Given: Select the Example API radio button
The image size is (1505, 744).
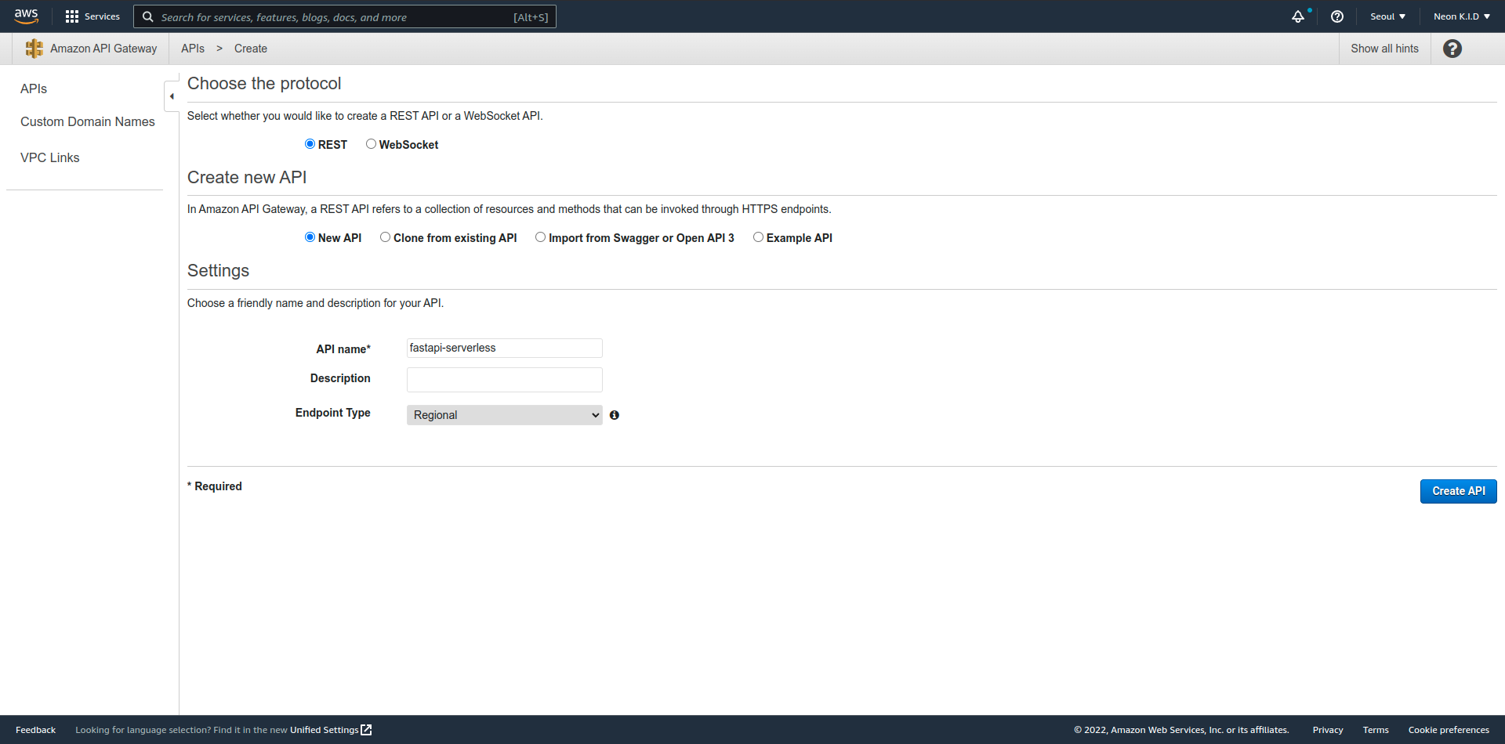Looking at the screenshot, I should (758, 237).
